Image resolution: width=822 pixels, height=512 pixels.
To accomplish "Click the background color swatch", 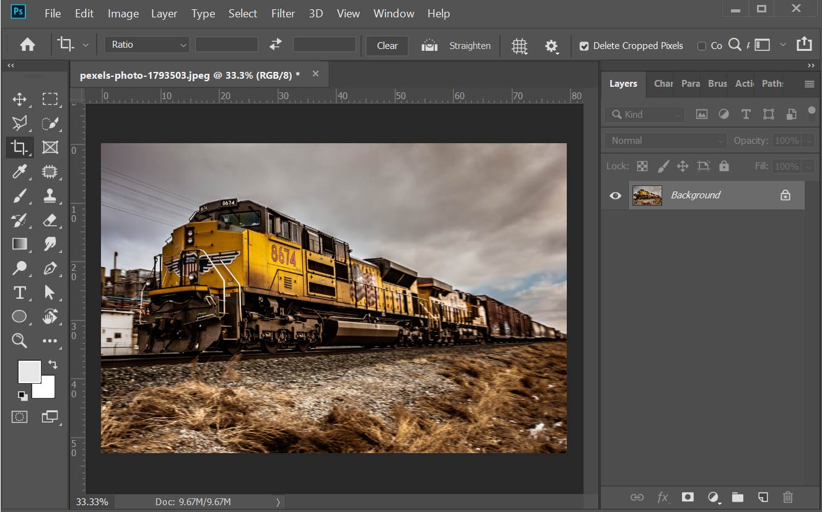I will point(47,391).
